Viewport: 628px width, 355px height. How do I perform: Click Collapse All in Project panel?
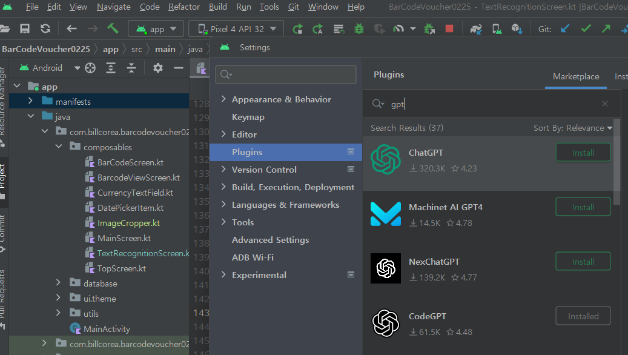coord(131,68)
